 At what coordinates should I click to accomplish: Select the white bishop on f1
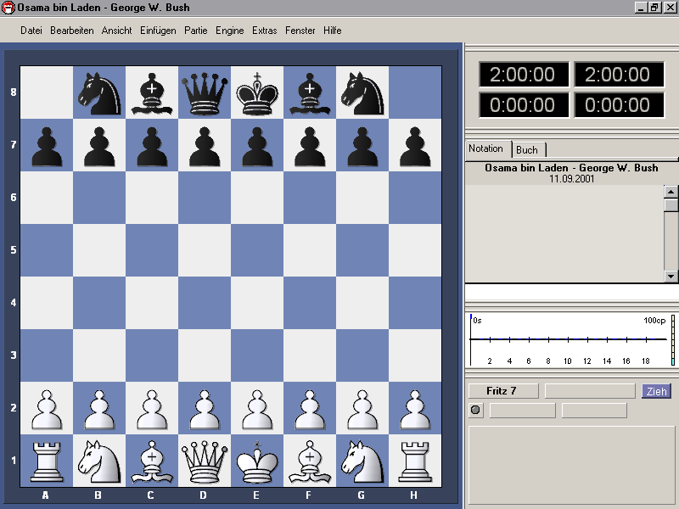point(309,461)
